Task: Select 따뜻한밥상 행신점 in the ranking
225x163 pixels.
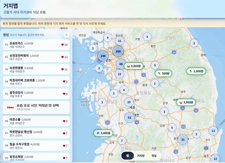Action: (36, 133)
